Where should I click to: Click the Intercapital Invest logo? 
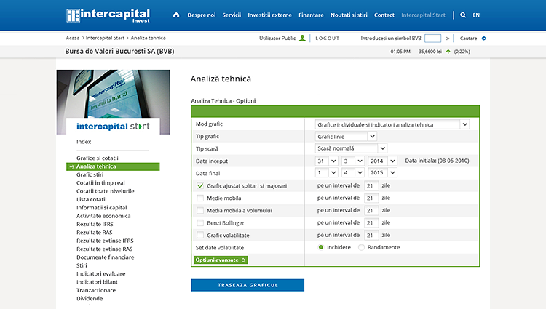pos(108,15)
